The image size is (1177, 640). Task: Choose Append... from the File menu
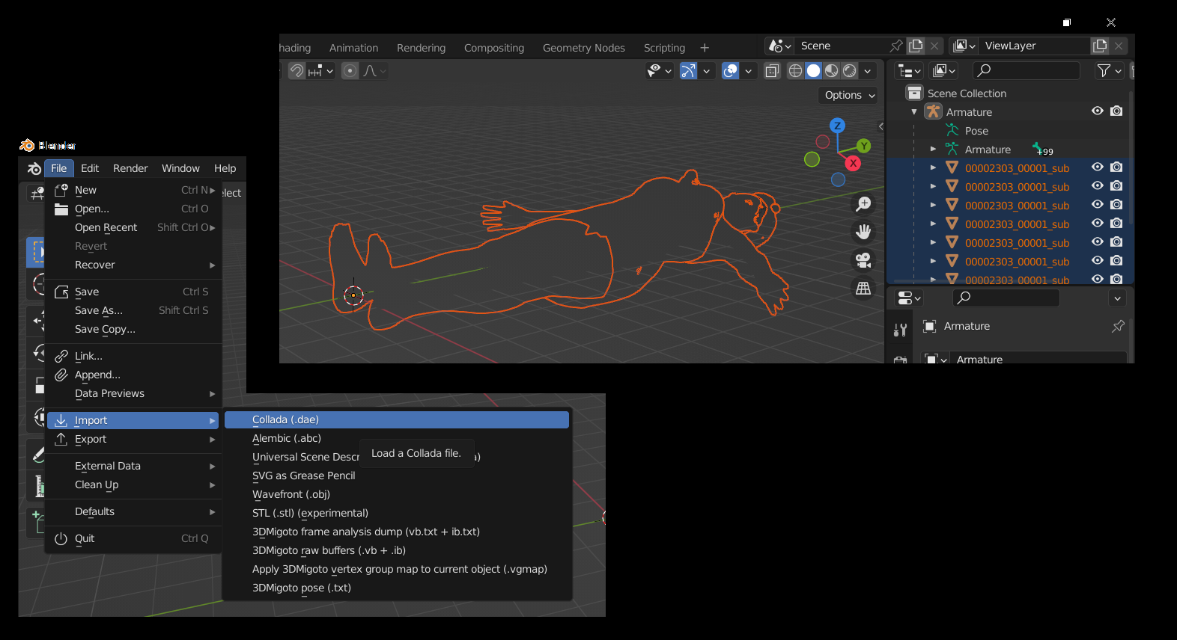tap(133, 375)
